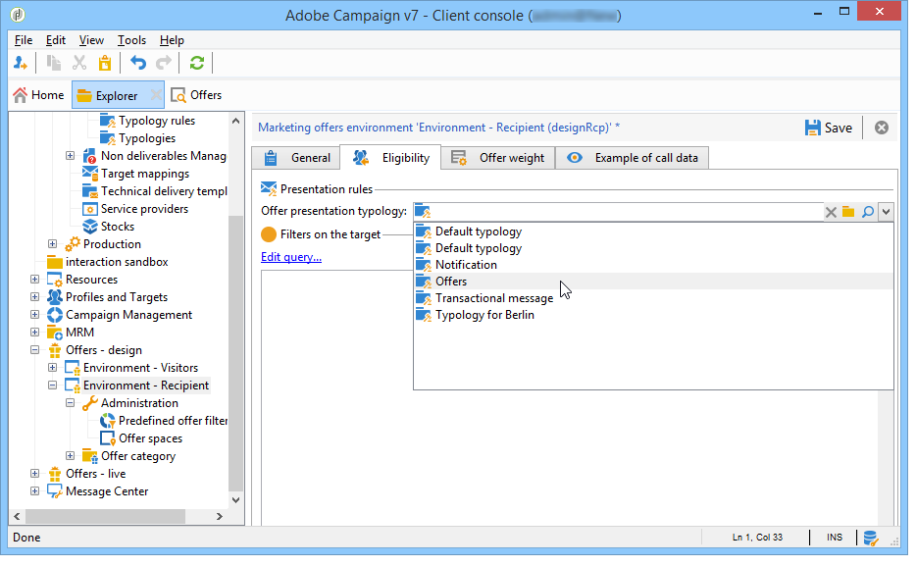
Task: Open the View menu
Action: tap(91, 40)
